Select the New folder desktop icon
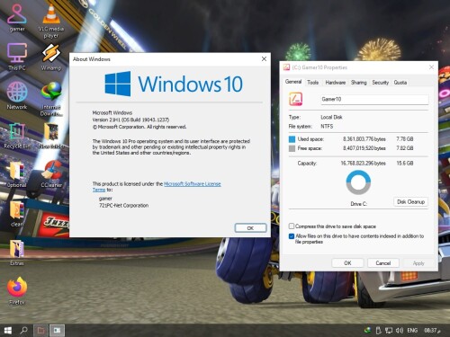 click(x=51, y=135)
